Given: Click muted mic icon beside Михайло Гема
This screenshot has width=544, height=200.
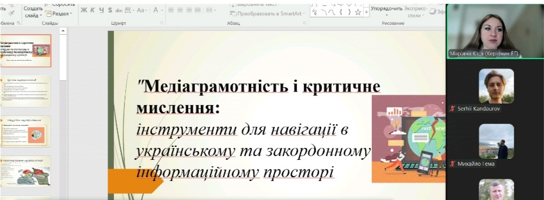Looking at the screenshot, I should tap(452, 164).
